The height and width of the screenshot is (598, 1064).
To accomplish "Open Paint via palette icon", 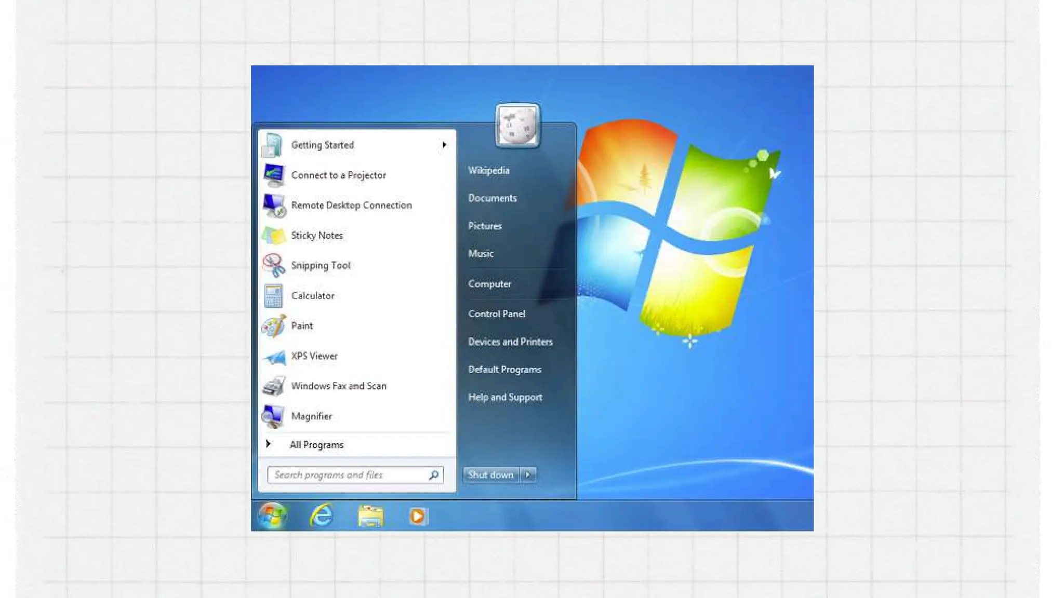I will coord(273,326).
